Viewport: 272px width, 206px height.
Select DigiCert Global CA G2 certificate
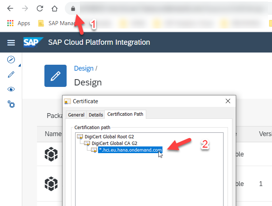114,143
